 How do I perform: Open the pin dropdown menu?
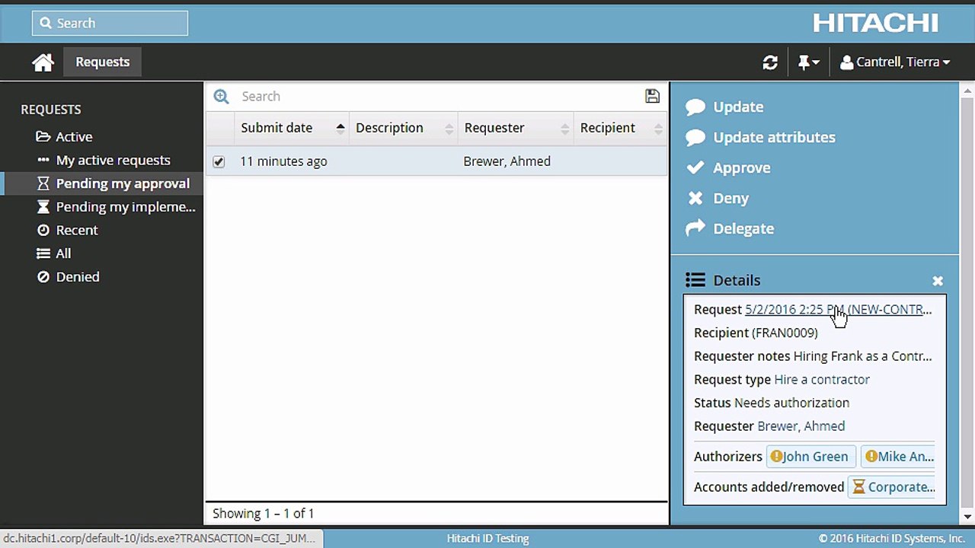click(808, 62)
